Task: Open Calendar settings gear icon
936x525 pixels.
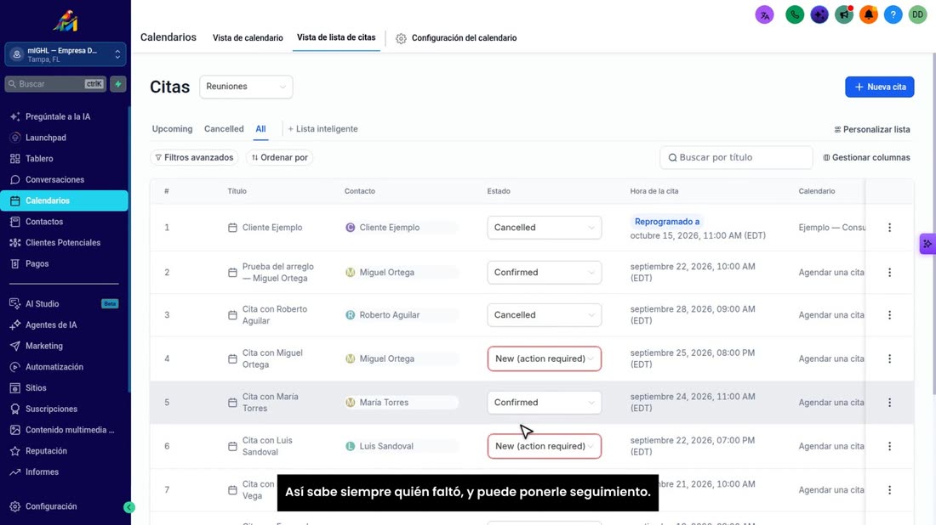Action: click(401, 38)
